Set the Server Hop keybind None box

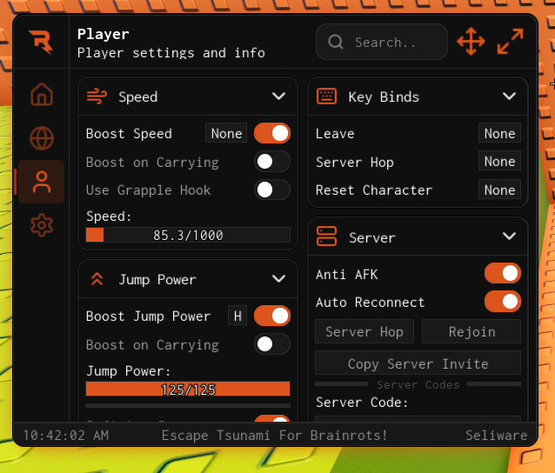point(499,161)
